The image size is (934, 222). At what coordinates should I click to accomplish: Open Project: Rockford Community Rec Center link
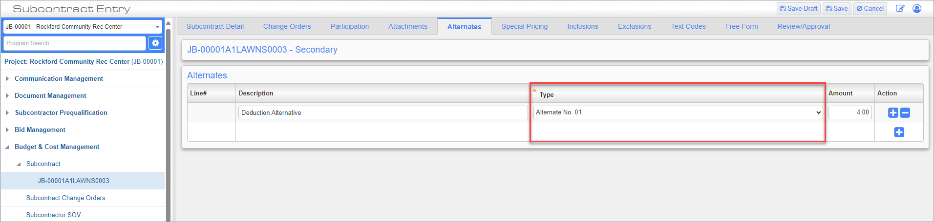(x=84, y=61)
